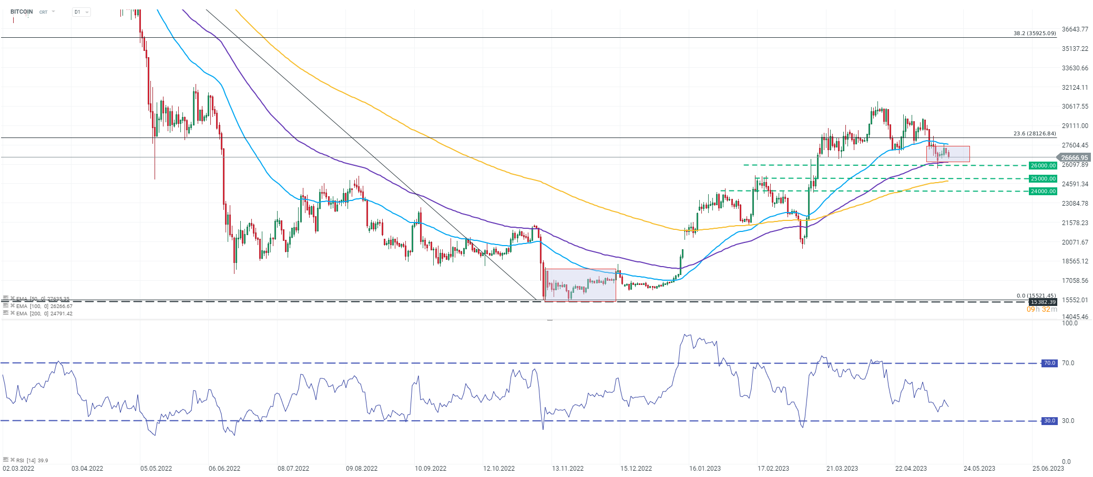The image size is (1093, 477).
Task: Select the 25000.00 price level label
Action: click(x=1043, y=178)
